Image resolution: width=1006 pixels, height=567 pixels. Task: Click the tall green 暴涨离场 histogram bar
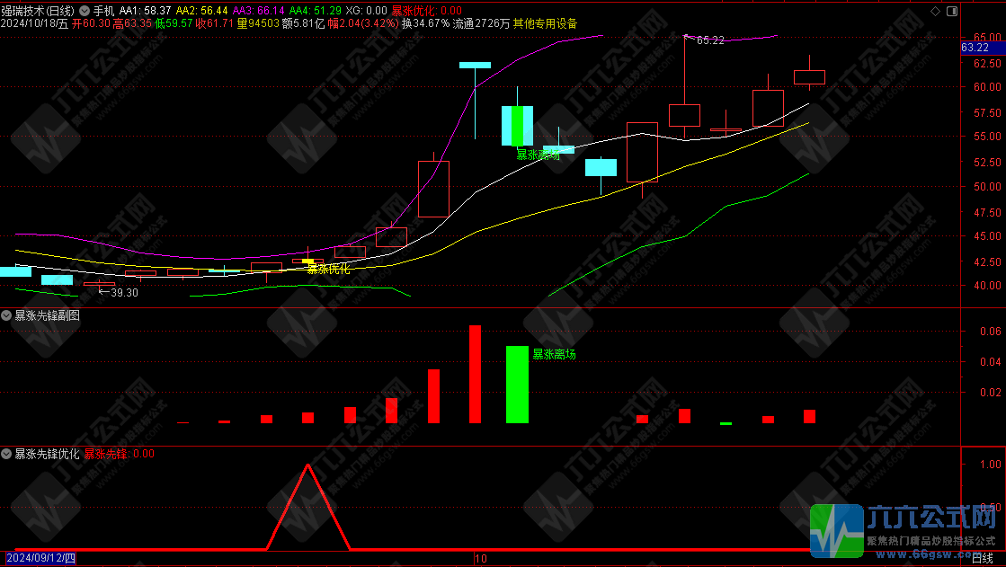tap(517, 384)
